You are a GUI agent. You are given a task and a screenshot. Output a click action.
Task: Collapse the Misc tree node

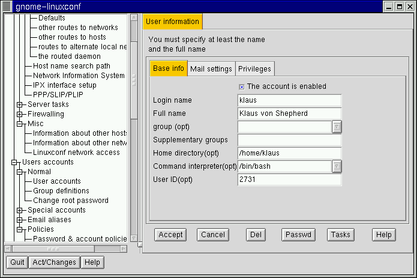20,124
